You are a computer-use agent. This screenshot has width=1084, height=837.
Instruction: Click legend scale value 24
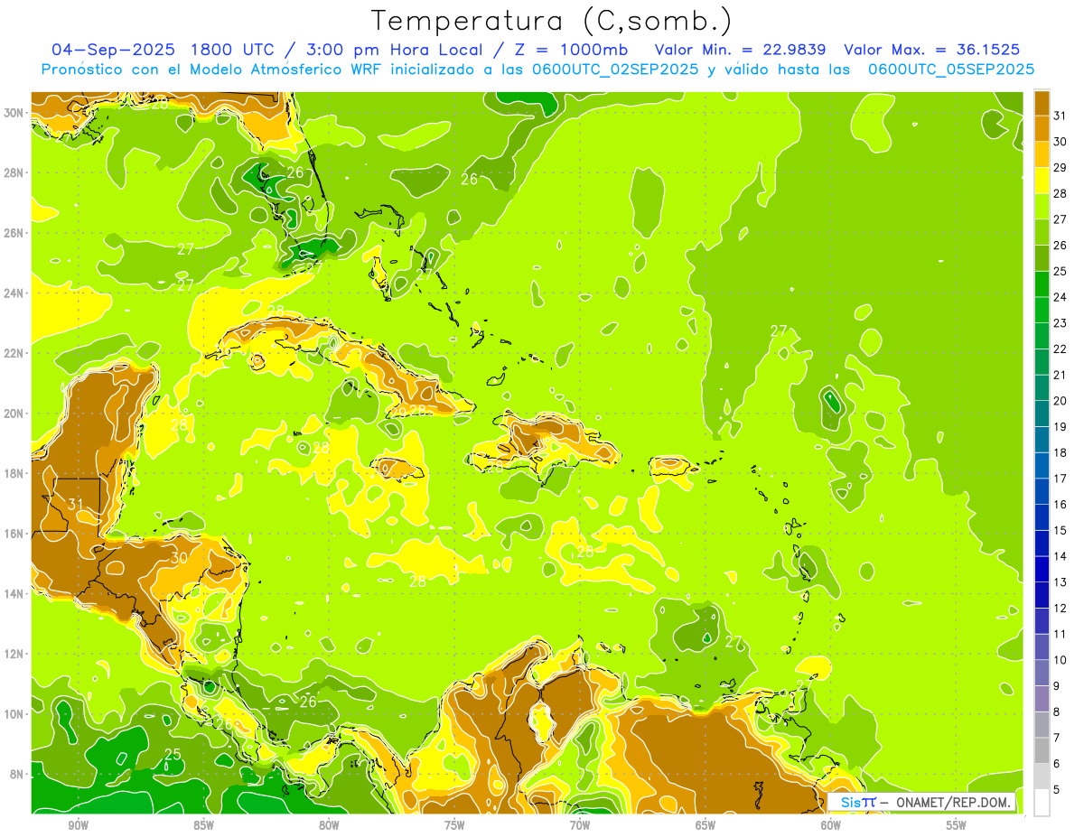(1061, 297)
